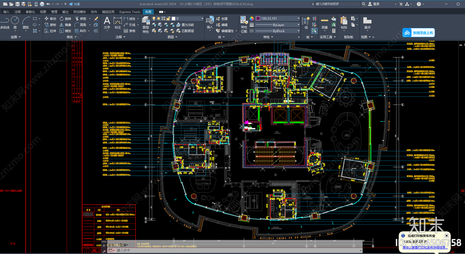The width and height of the screenshot is (465, 254).
Task: Click the Plot/Print icon in quick access toolbar
Action: [42, 4]
